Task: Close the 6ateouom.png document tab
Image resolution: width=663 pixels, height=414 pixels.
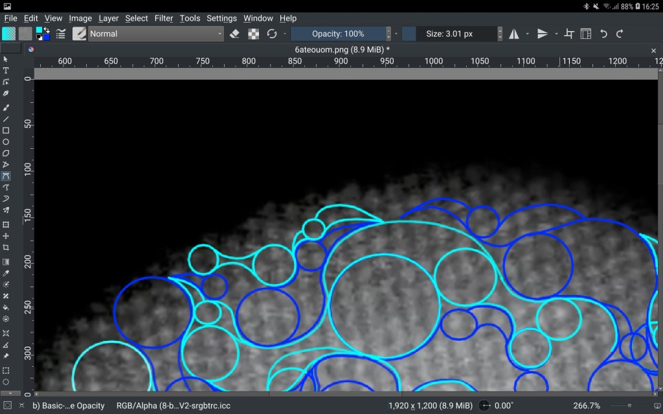Action: pos(653,50)
